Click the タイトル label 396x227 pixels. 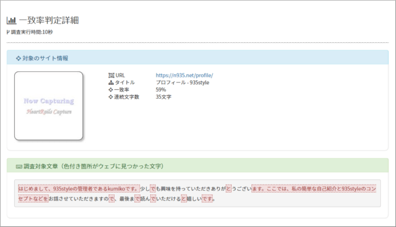click(125, 82)
